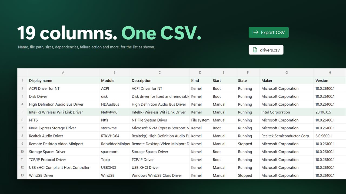Select the 'ACPI Driver for NT' display name cell

[63, 88]
